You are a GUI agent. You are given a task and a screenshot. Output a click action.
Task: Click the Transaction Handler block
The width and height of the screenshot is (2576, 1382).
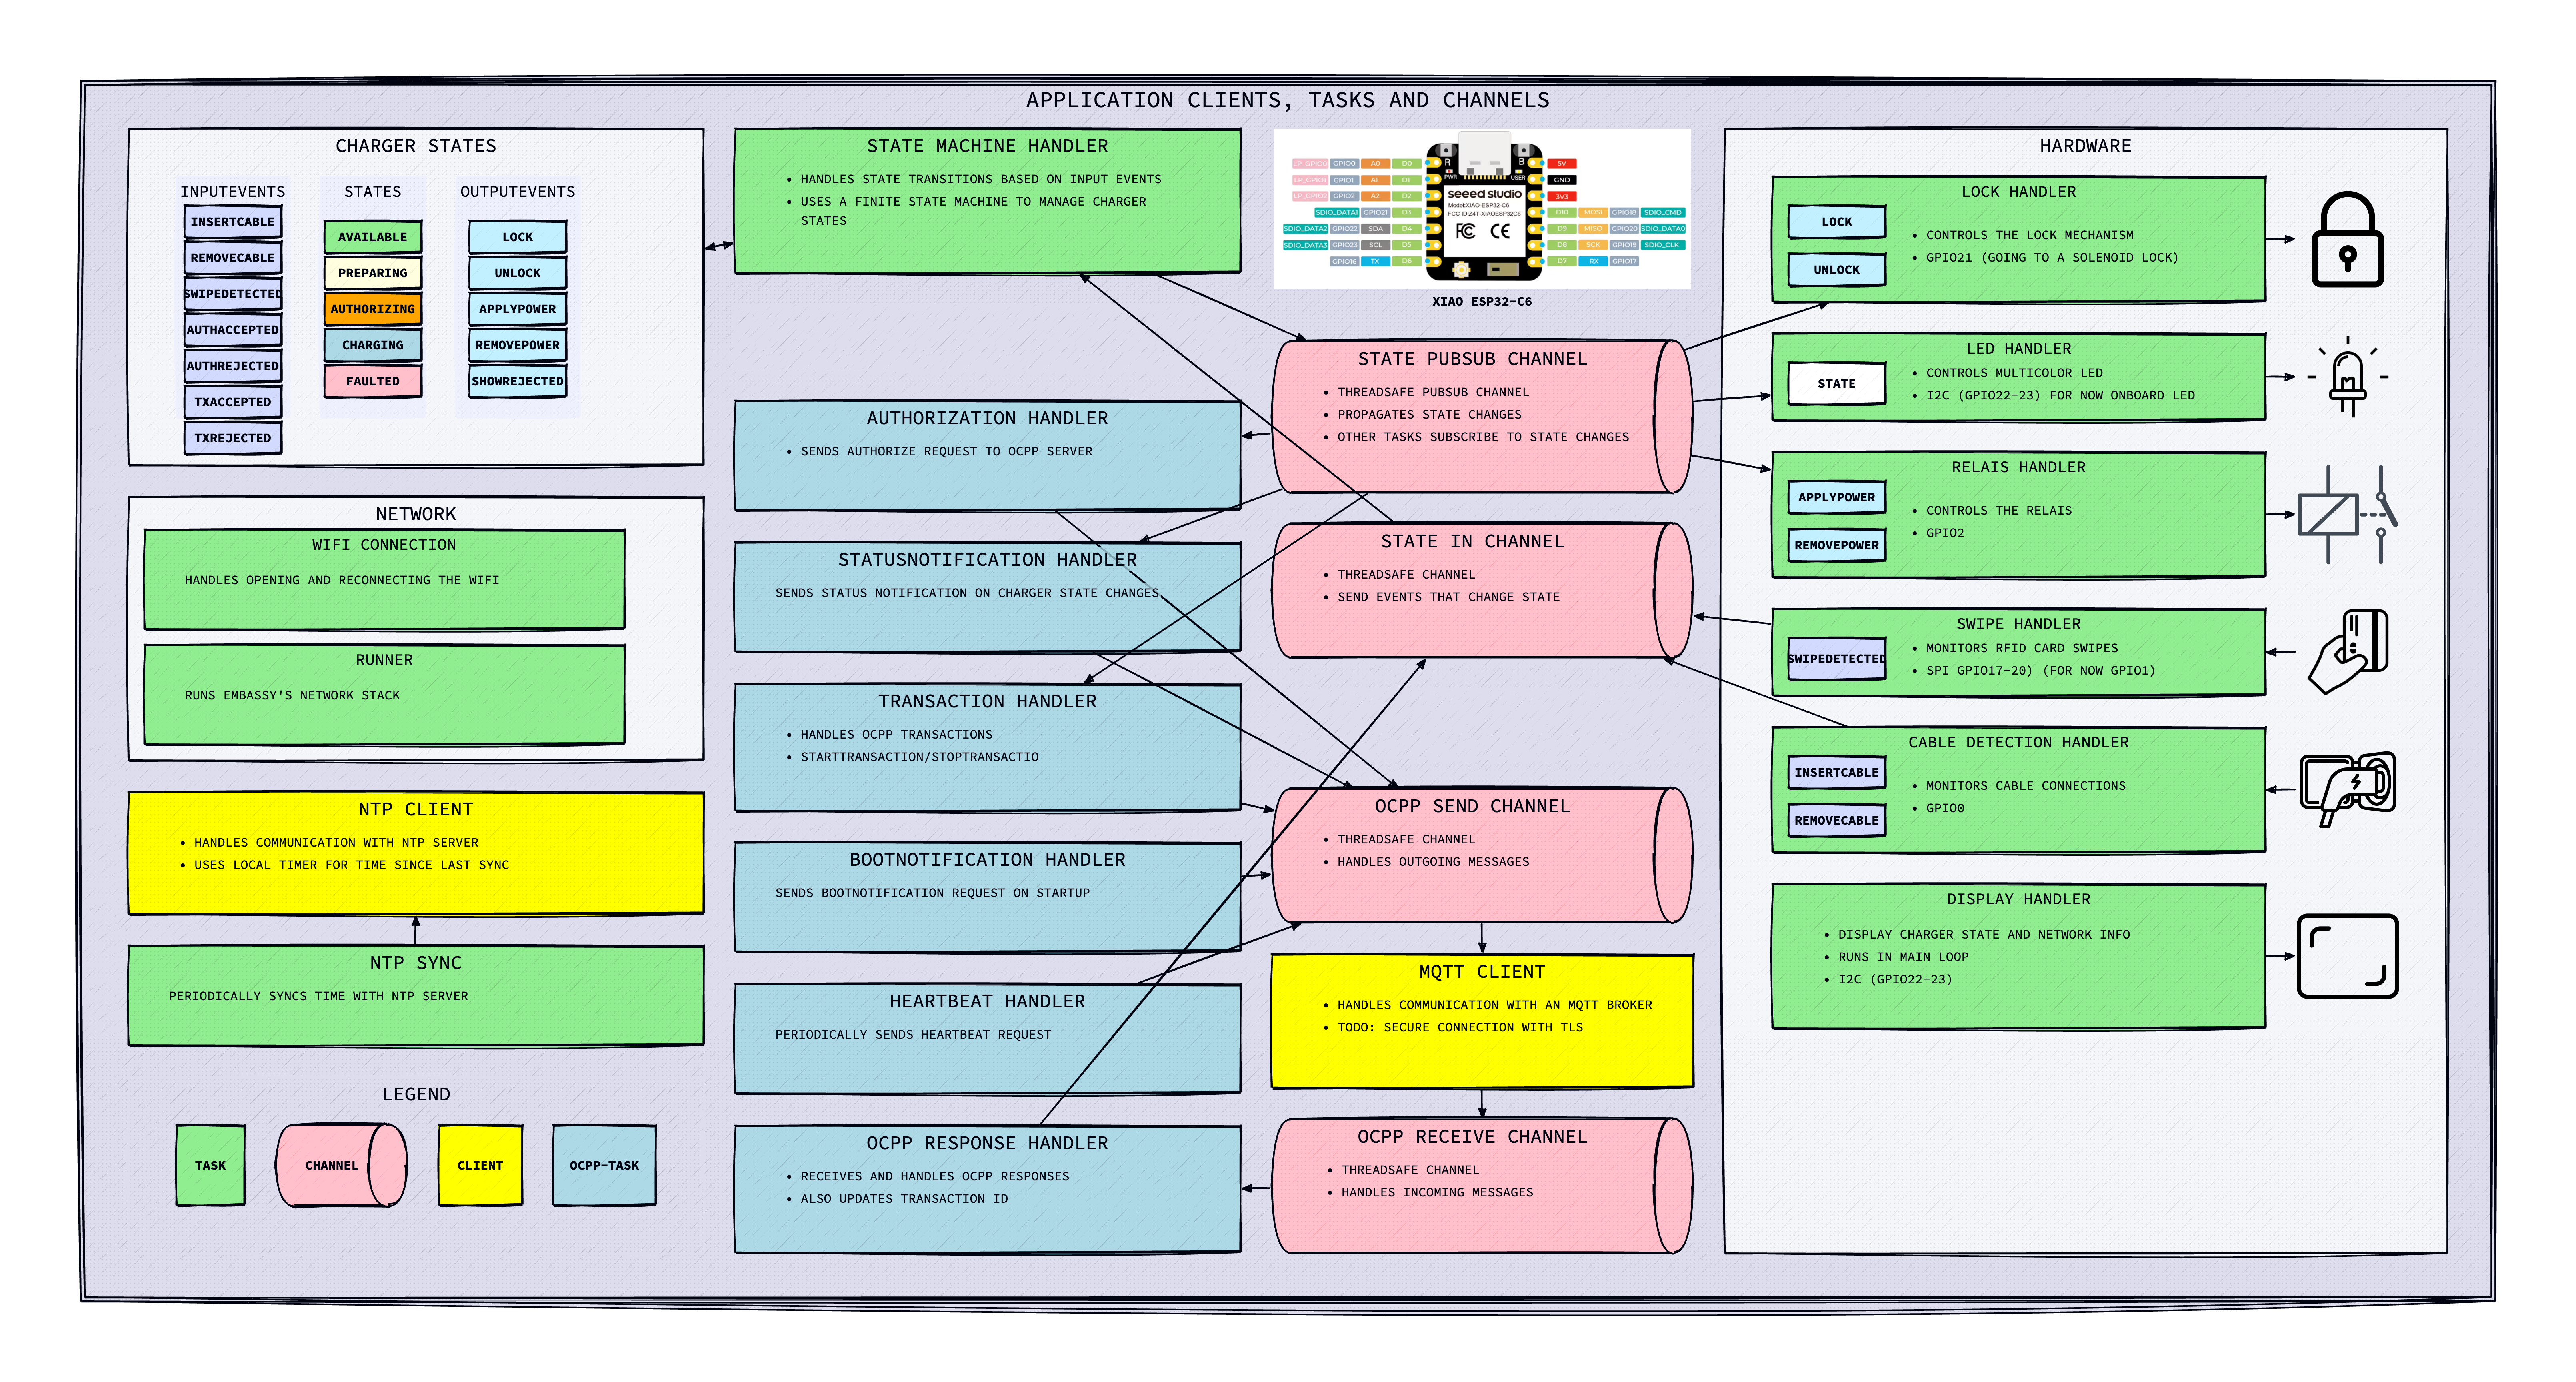(x=987, y=747)
